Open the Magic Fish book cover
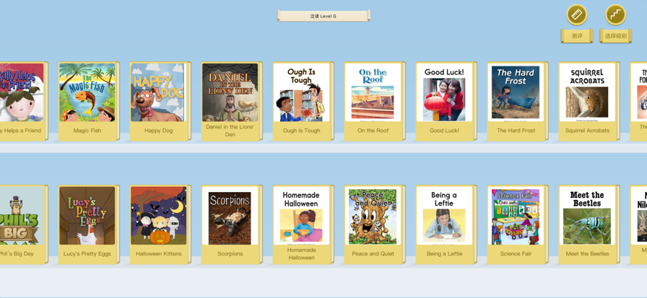This screenshot has height=298, width=647. [87, 92]
